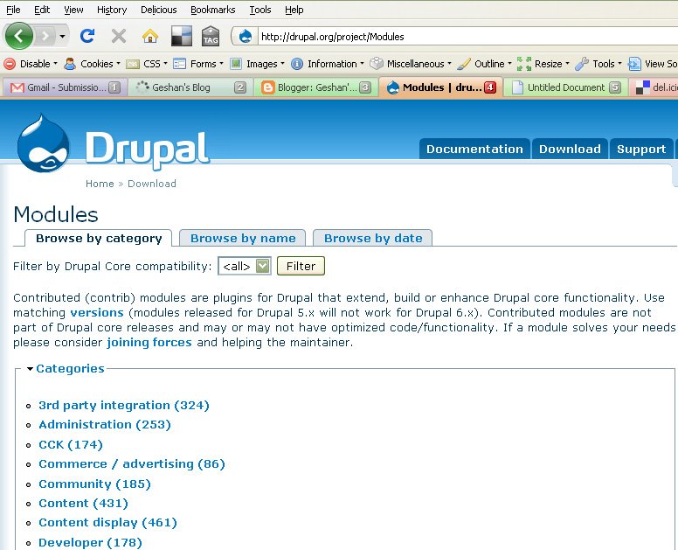The height and width of the screenshot is (550, 678).
Task: Open the CSS dropdown in developer toolbar
Action: tap(147, 64)
